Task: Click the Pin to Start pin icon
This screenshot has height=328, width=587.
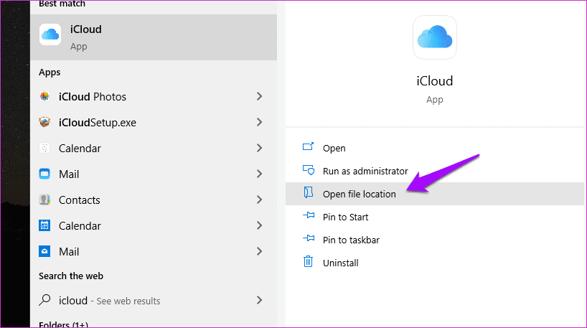Action: point(309,215)
